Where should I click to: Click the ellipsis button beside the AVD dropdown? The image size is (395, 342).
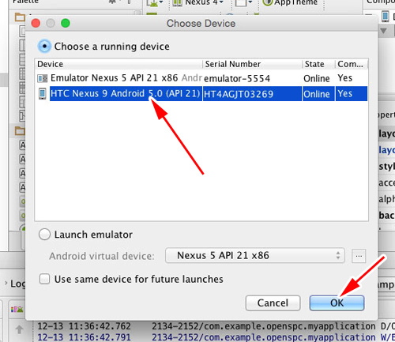pyautogui.click(x=359, y=256)
